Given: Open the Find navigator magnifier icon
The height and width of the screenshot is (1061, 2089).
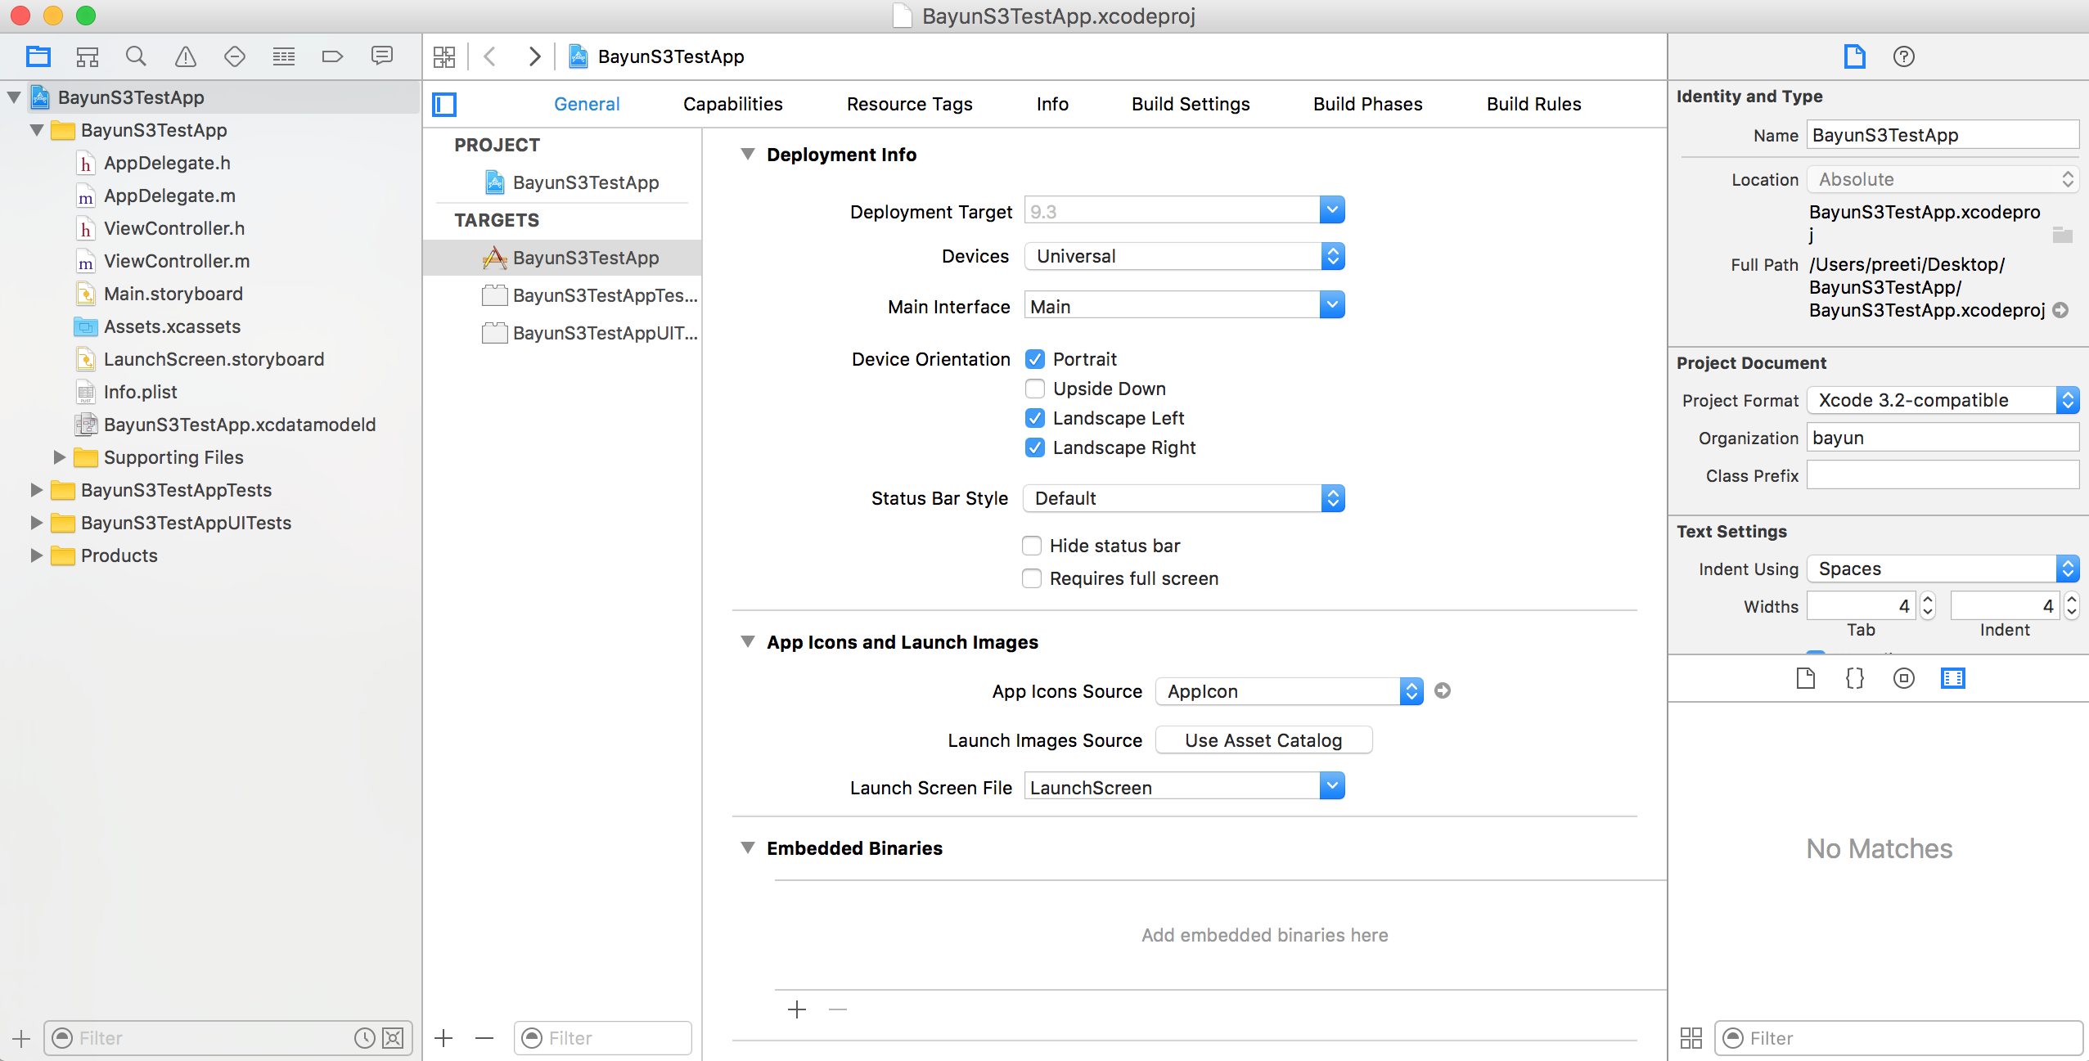Looking at the screenshot, I should (x=136, y=56).
